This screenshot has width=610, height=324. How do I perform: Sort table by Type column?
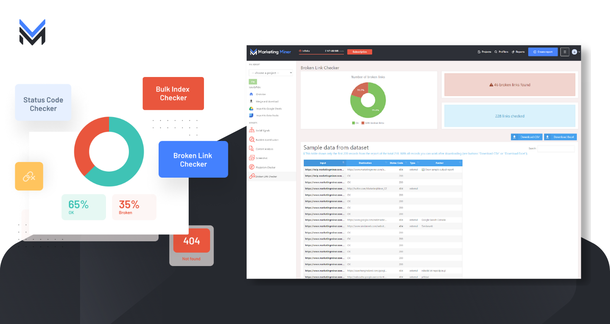click(x=414, y=163)
